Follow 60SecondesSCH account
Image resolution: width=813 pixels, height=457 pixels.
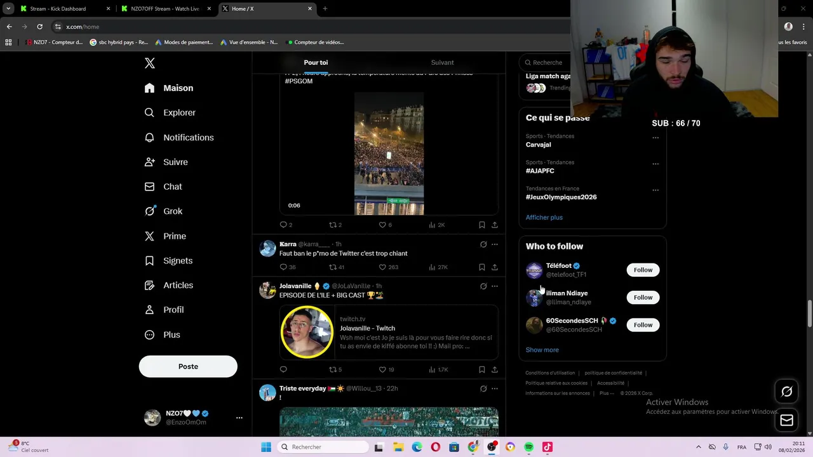coord(643,325)
